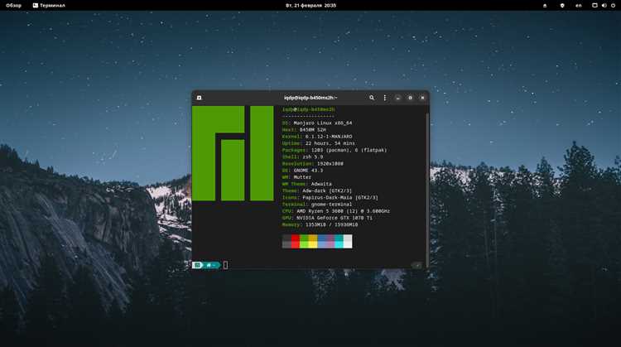Open terminal search with magnifier icon
The image size is (621, 347).
click(372, 98)
